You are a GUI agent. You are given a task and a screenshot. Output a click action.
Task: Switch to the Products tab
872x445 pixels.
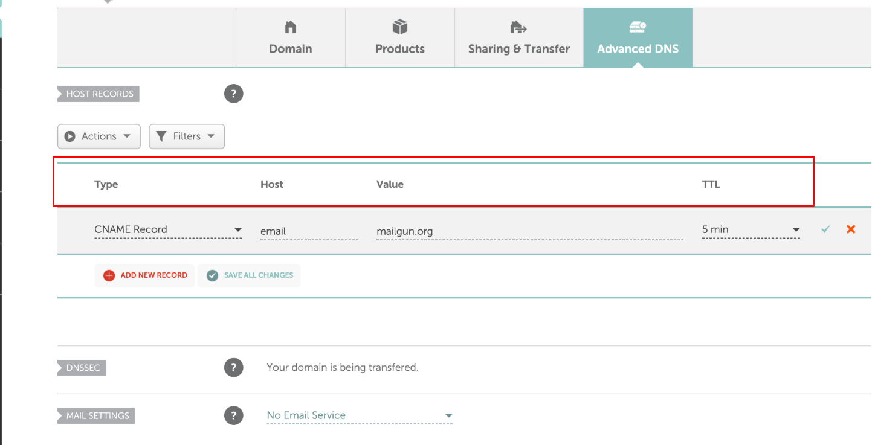[400, 38]
